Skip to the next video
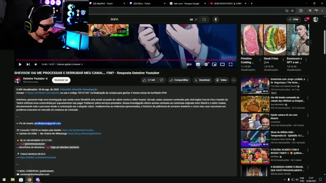The width and height of the screenshot is (326, 183). click(28, 64)
